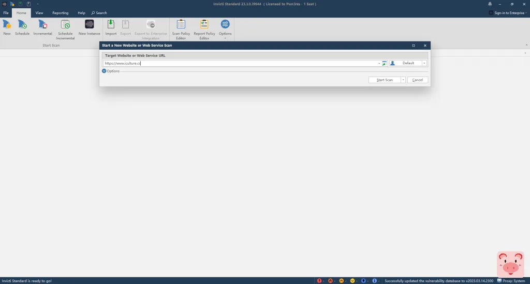The image size is (530, 284).
Task: Click the high severity orange-red status icon
Action: pos(330,280)
